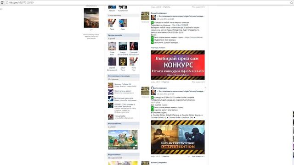Click the browser reload button
The height and width of the screenshot is (165, 294).
2,3
